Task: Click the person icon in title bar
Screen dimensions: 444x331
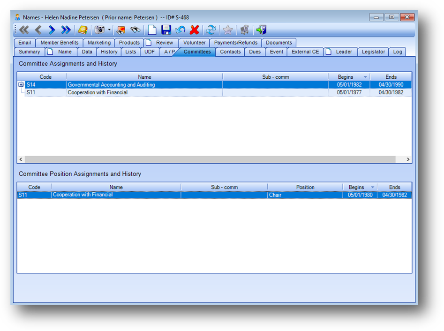Action: coord(17,17)
